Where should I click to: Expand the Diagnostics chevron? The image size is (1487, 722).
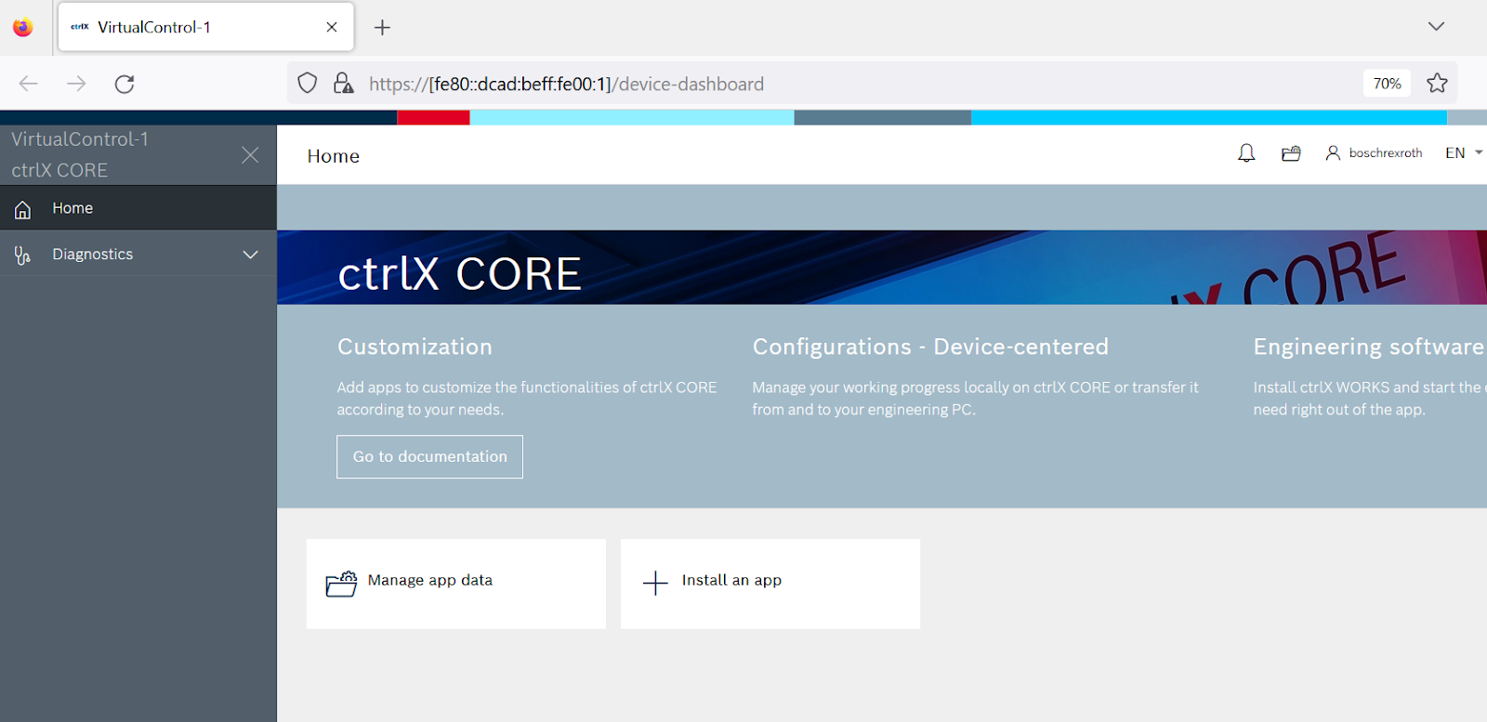(250, 255)
